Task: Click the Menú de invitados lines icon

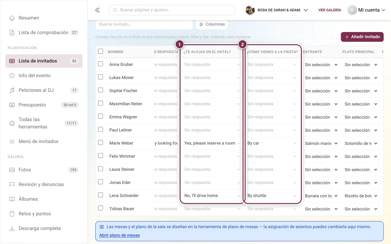Action: click(12, 142)
